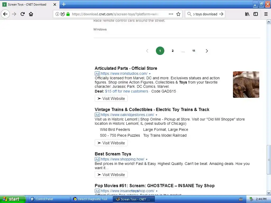
Task: Open the ironstudios.com URL link
Action: coord(124,73)
